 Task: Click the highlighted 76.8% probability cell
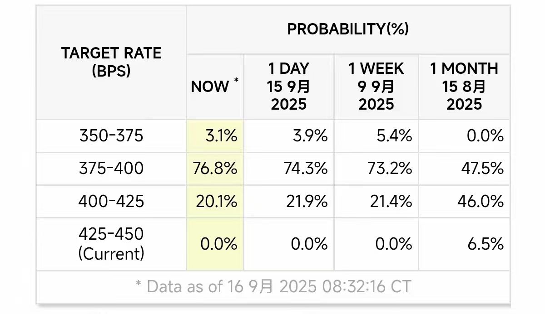pyautogui.click(x=216, y=169)
